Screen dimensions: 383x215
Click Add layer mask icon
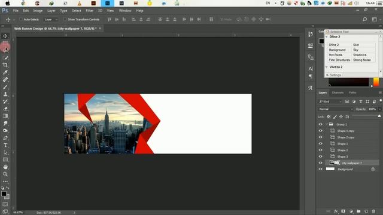tap(343, 211)
